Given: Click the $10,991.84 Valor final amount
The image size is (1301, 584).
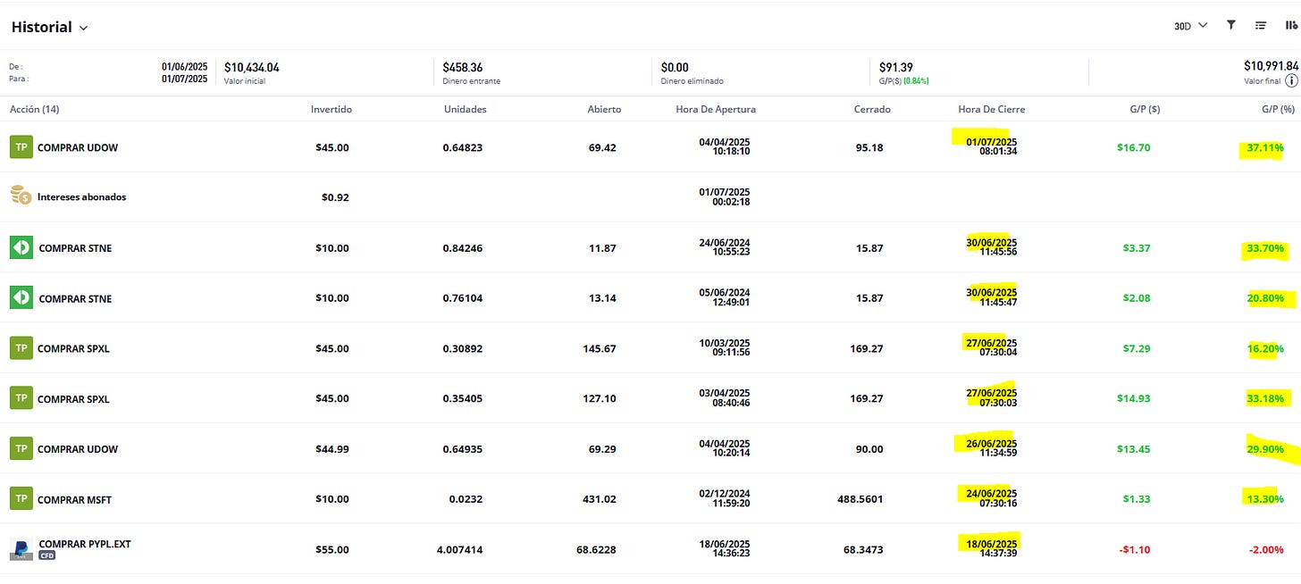Looking at the screenshot, I should tap(1271, 66).
